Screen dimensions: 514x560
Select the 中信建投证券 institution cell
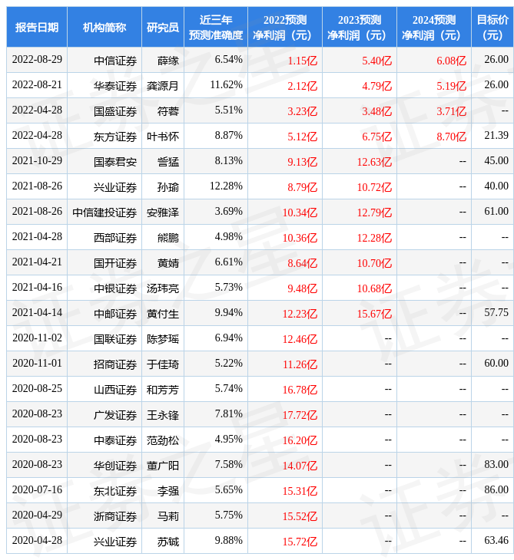[104, 212]
